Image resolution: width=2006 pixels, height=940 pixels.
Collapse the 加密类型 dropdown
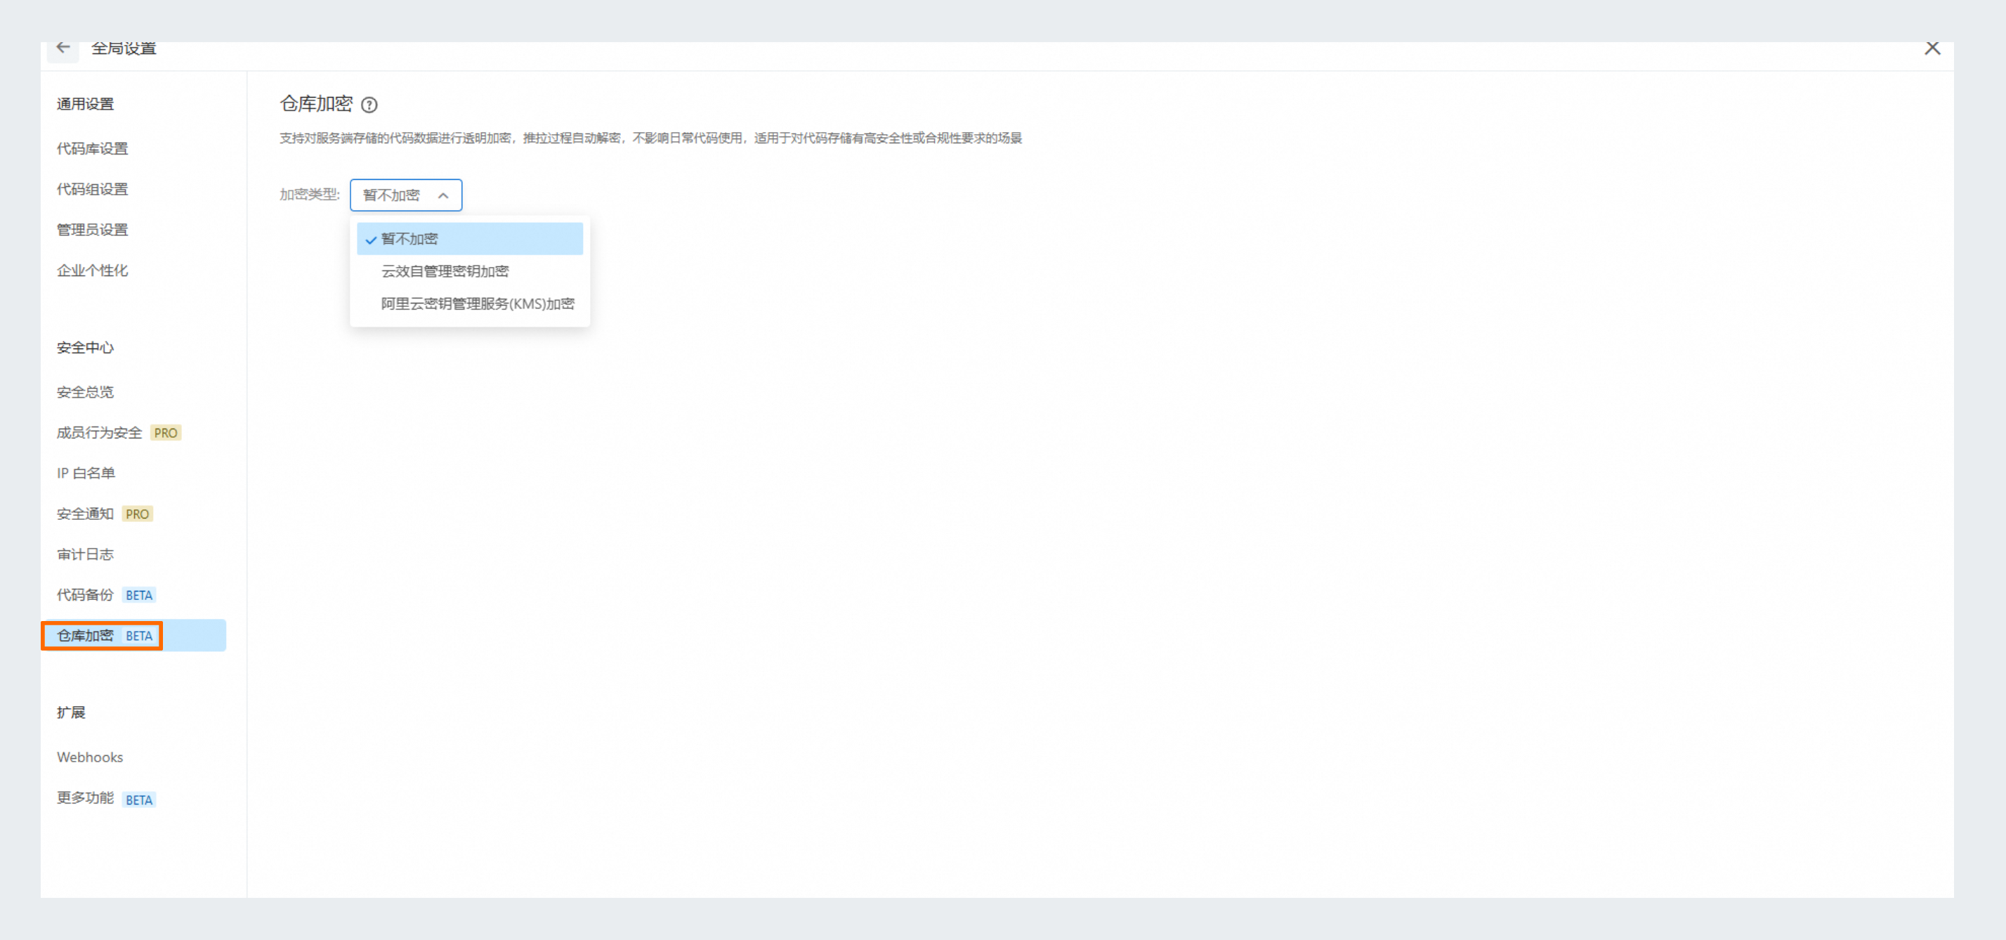(x=406, y=195)
